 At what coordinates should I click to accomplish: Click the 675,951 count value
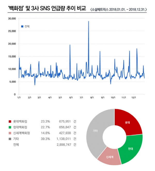click(x=65, y=122)
